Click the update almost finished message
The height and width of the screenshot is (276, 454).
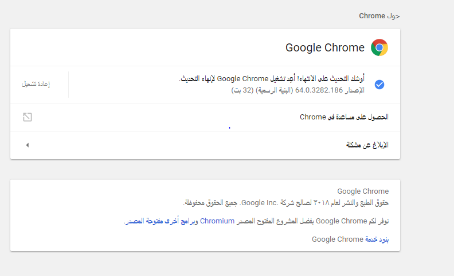point(272,78)
